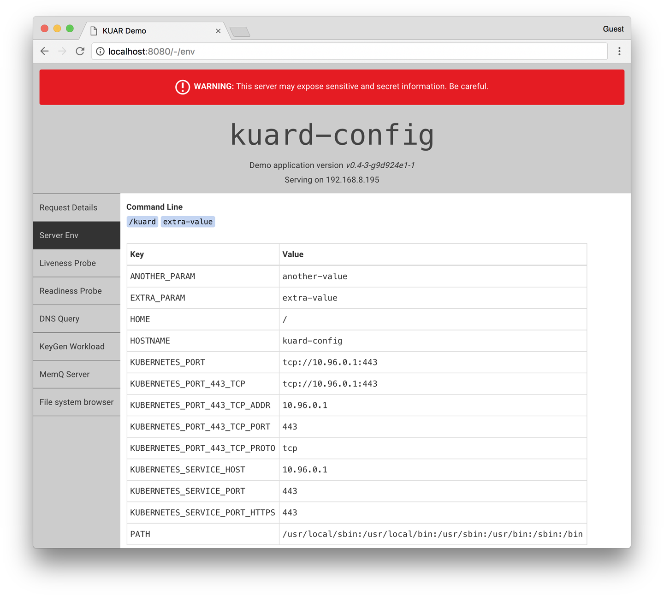Screen dimensions: 664x595
Task: Select the Liveness Probe section
Action: pos(67,263)
